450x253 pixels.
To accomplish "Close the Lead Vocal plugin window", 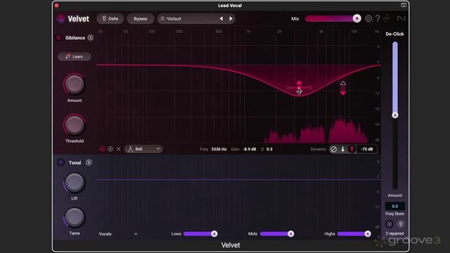I will point(57,6).
